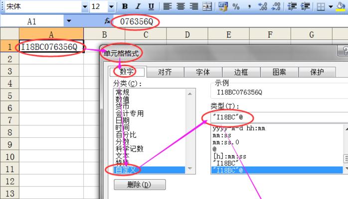Switch to the 保护 tab
348x199 pixels.
coord(317,72)
